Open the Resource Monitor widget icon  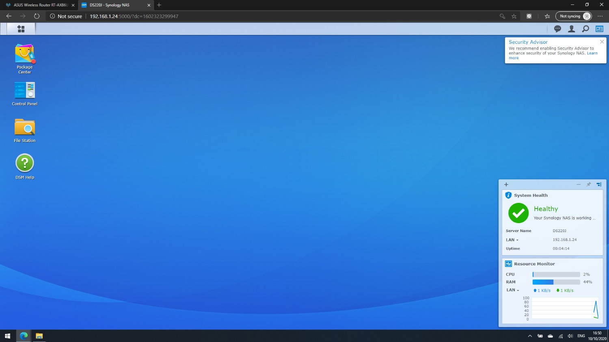pyautogui.click(x=508, y=264)
